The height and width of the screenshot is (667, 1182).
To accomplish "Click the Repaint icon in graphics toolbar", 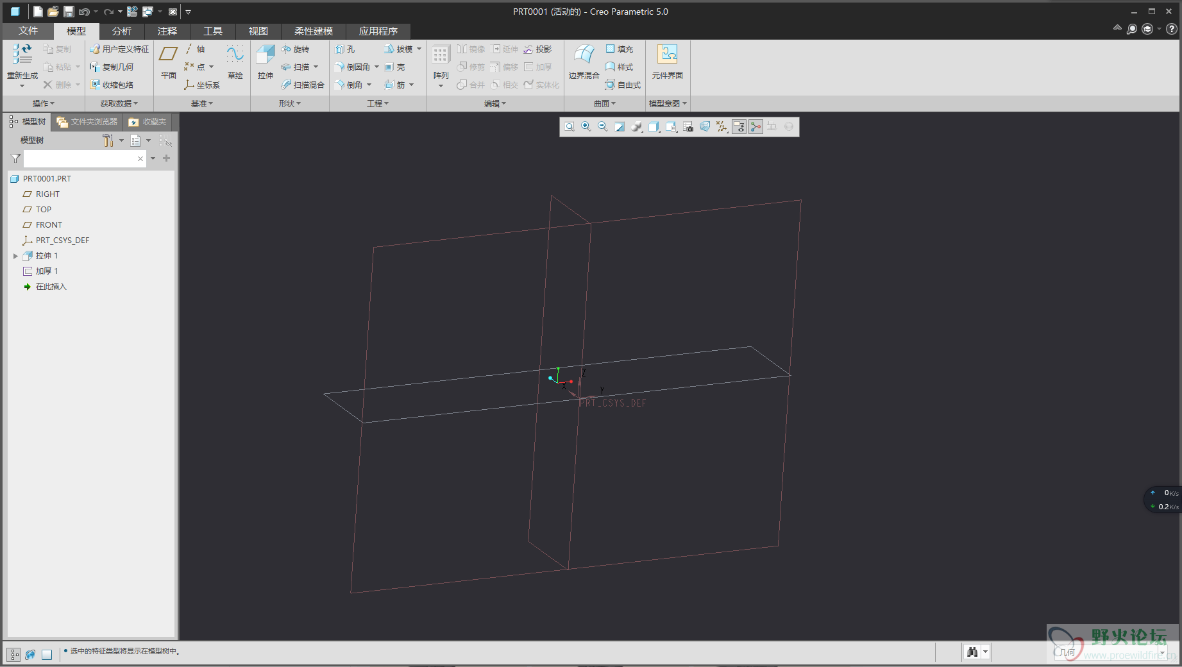I will pos(620,127).
